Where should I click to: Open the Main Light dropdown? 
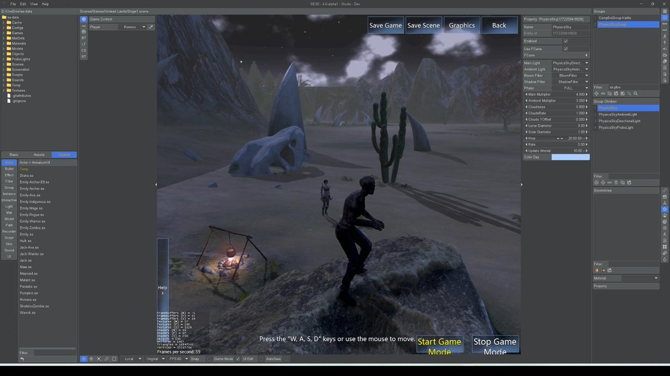click(x=571, y=63)
